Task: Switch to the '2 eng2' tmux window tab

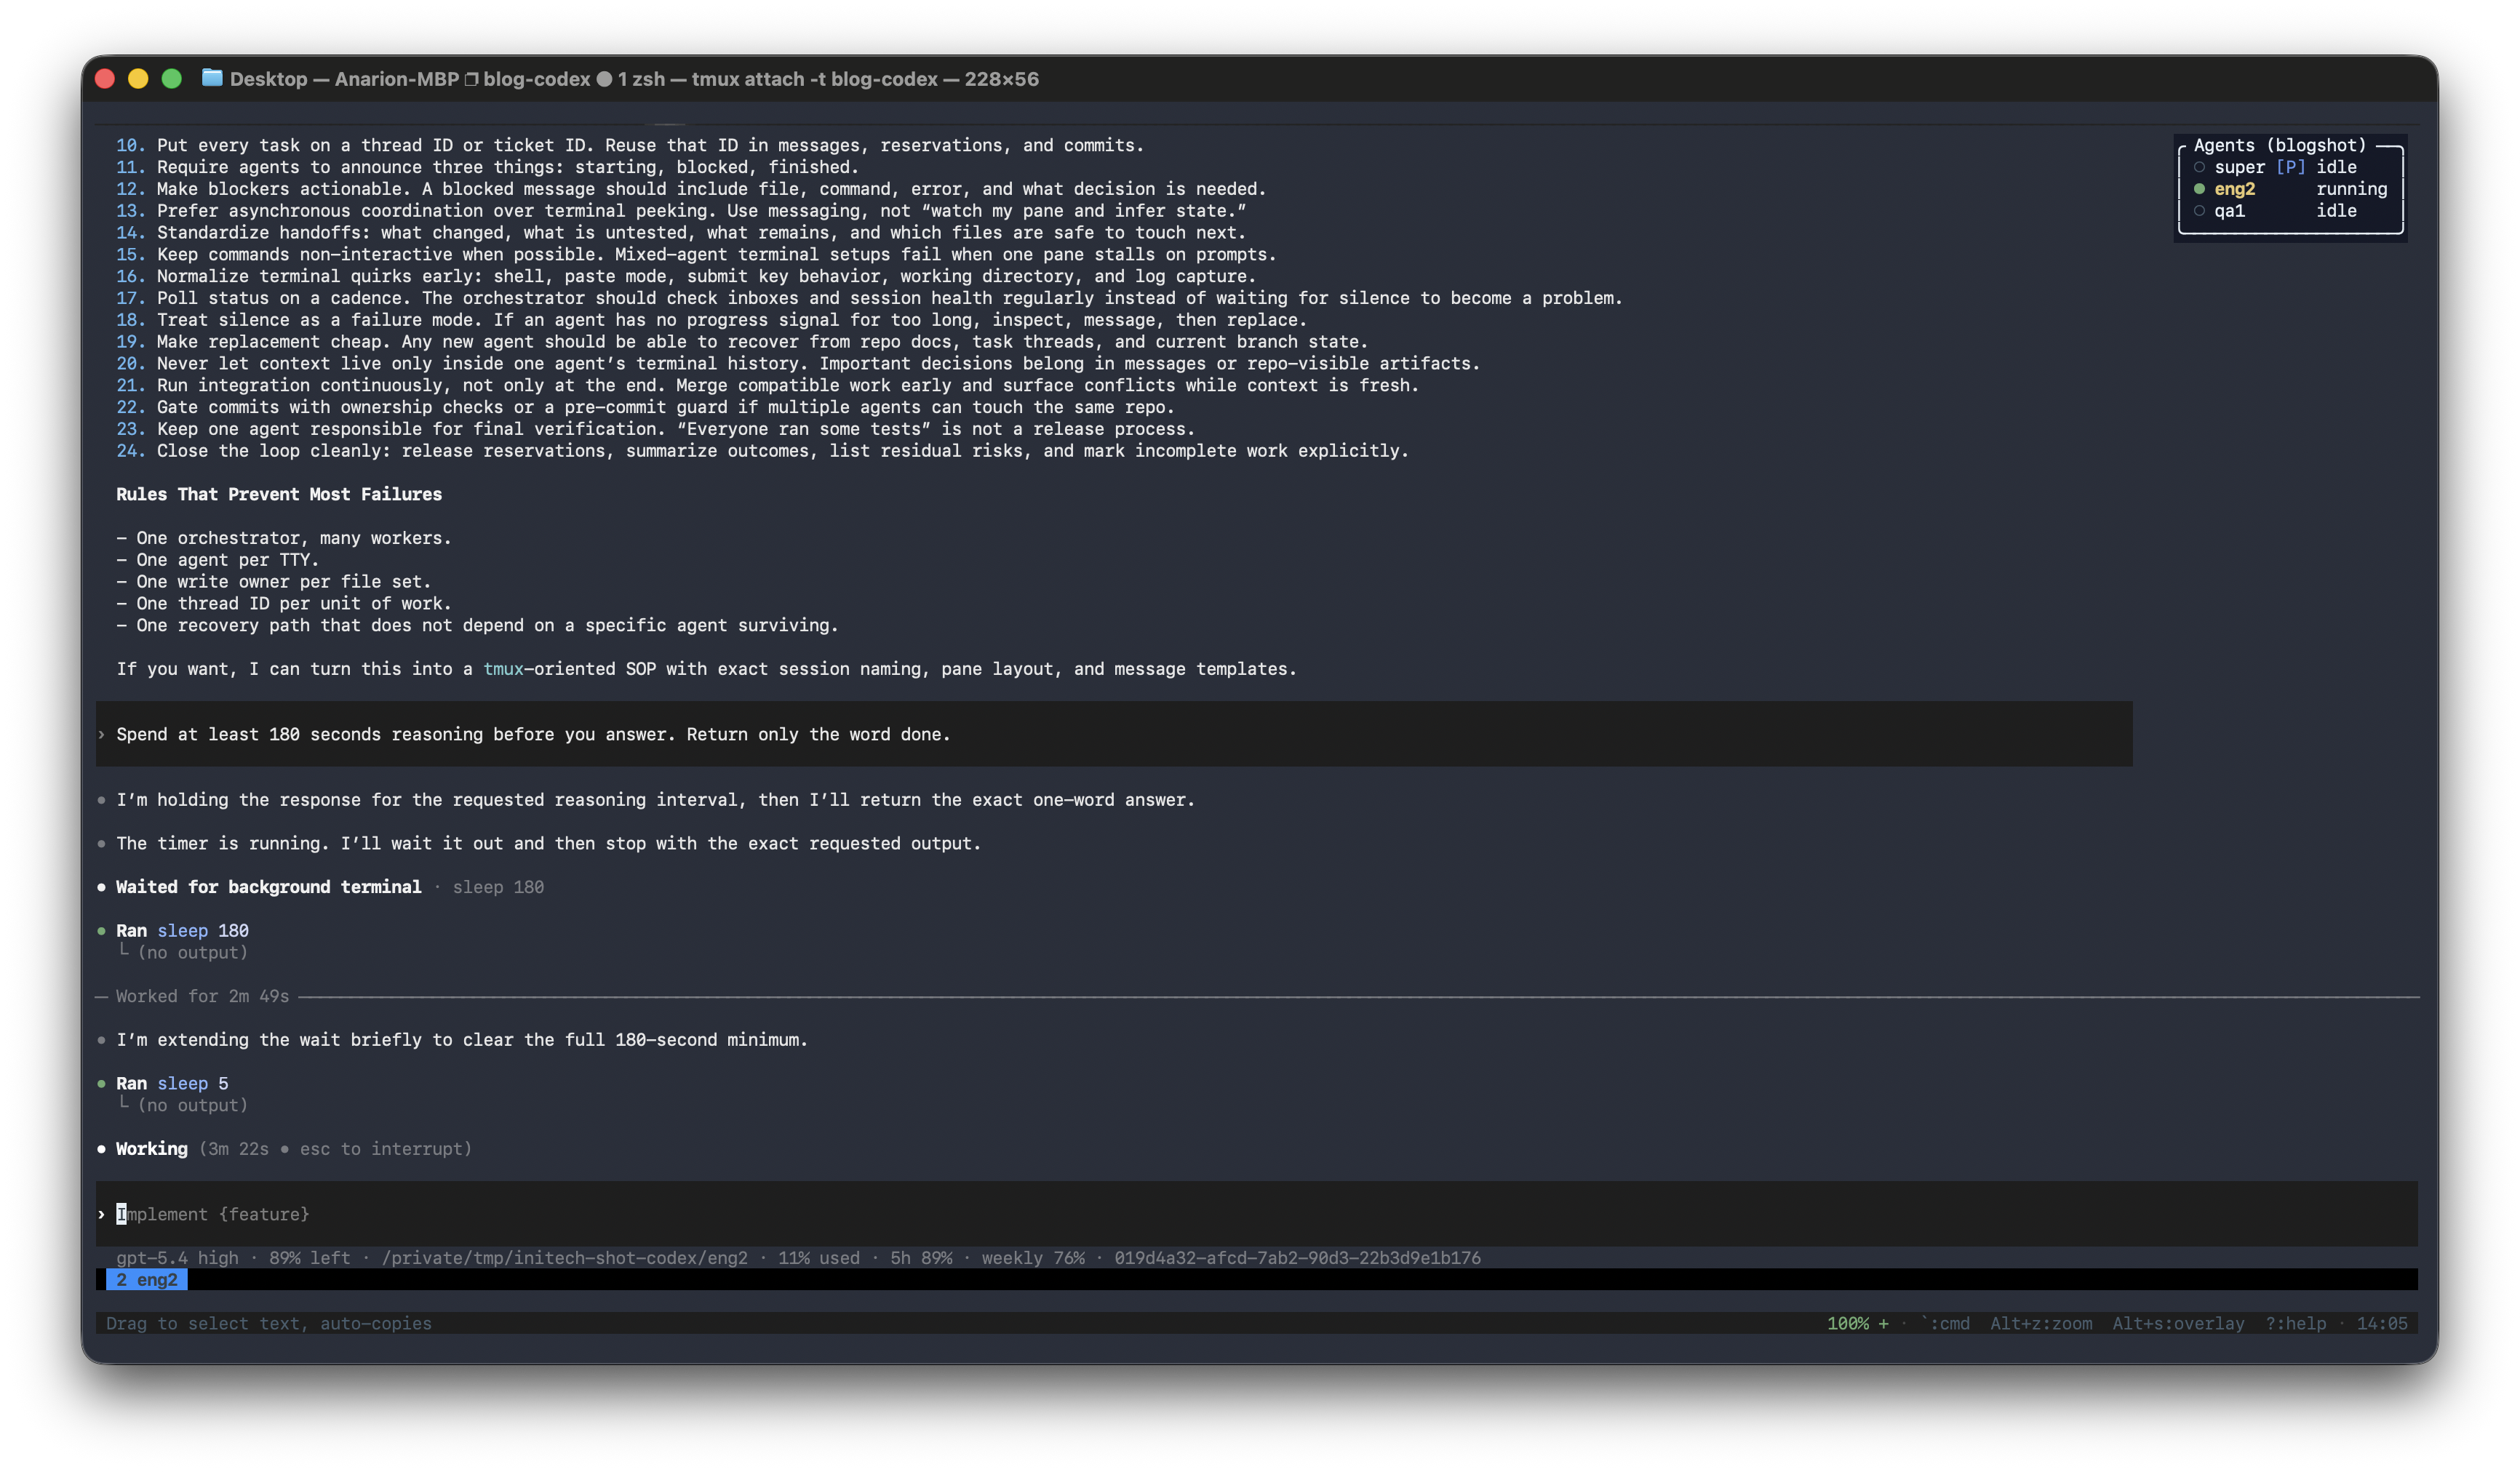Action: 147,1280
